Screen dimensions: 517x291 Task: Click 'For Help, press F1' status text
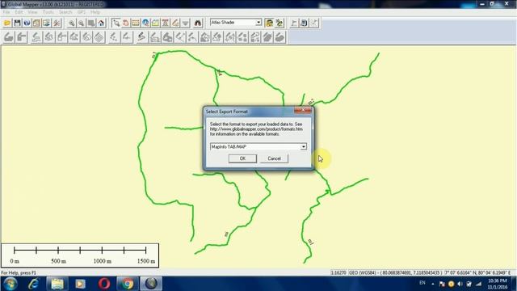pos(18,273)
